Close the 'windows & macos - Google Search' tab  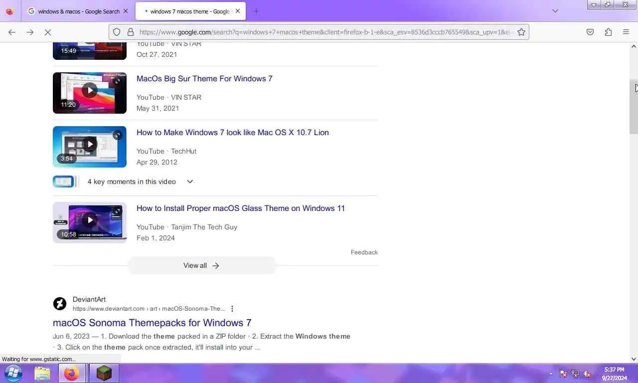coord(126,11)
